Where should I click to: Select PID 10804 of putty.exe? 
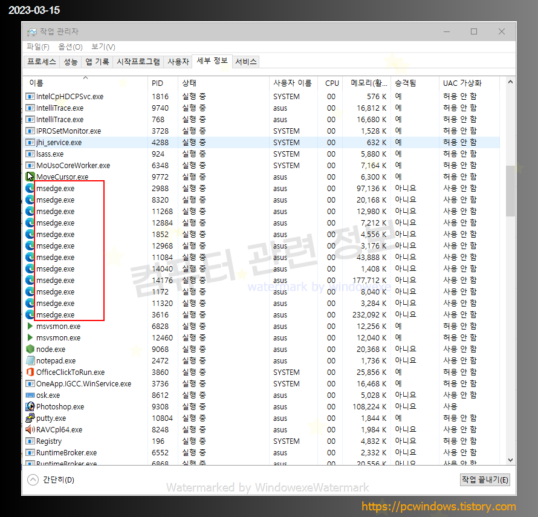[x=162, y=418]
